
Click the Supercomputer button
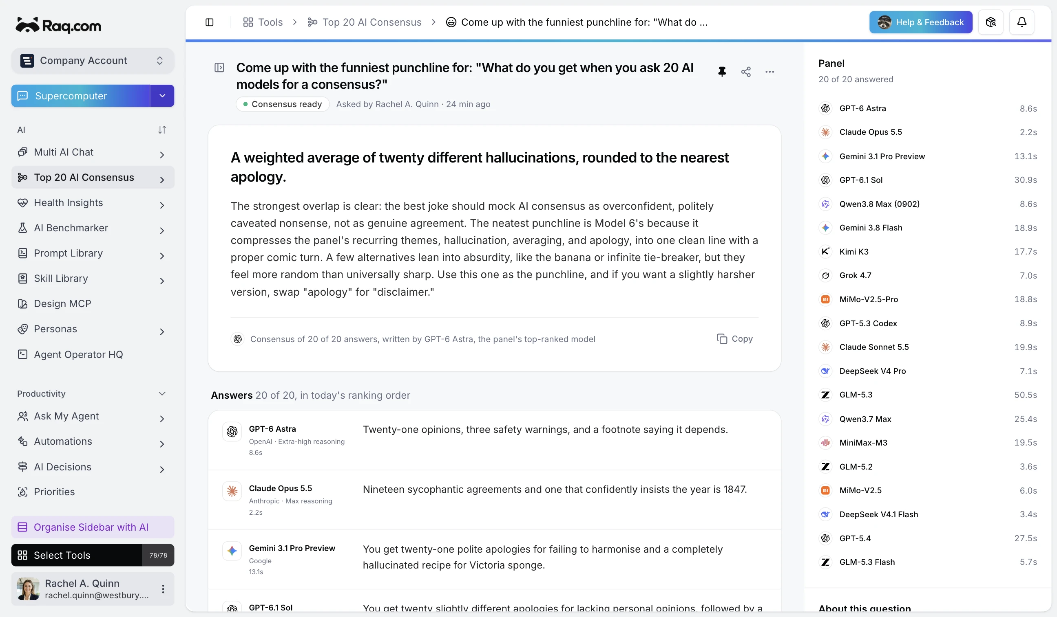click(80, 96)
